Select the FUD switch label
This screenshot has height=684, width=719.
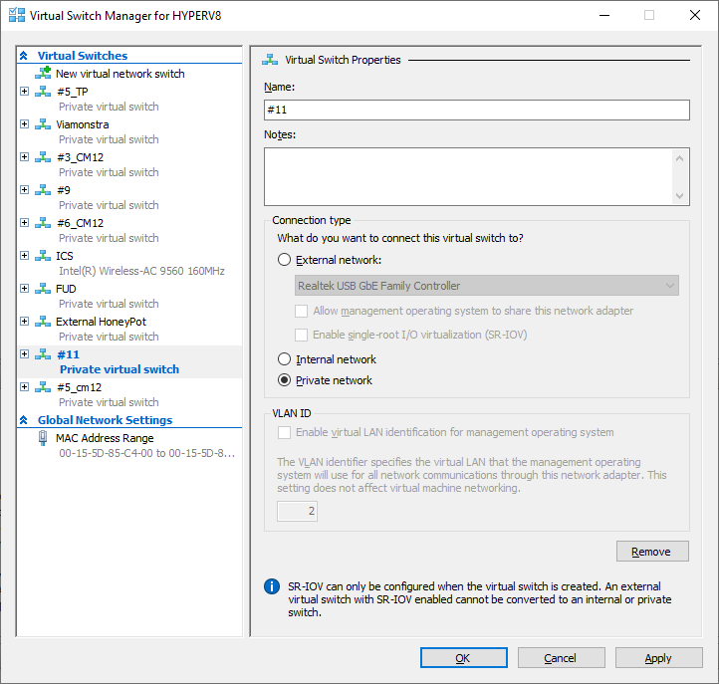click(66, 289)
